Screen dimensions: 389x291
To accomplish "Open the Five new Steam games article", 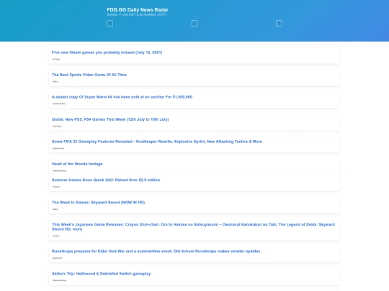I will (x=107, y=52).
